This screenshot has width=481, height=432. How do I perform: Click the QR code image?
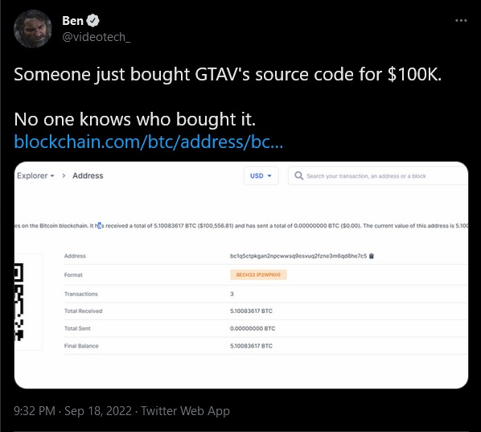point(28,302)
